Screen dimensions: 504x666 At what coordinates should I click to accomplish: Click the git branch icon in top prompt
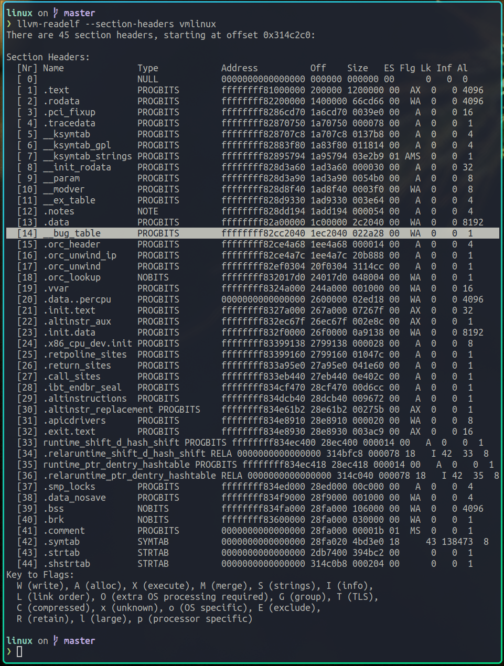pyautogui.click(x=56, y=13)
